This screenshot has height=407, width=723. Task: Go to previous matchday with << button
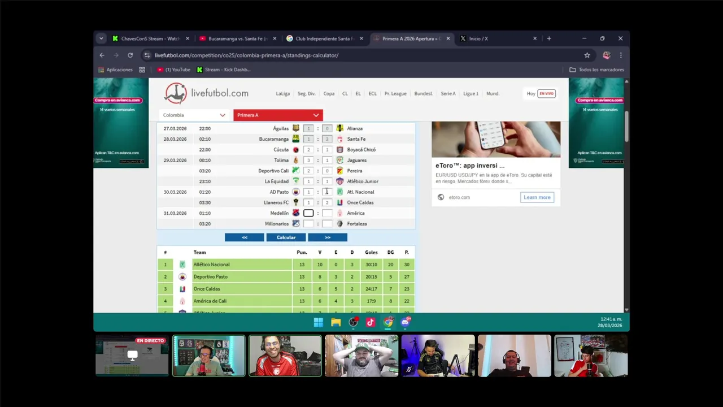click(245, 237)
